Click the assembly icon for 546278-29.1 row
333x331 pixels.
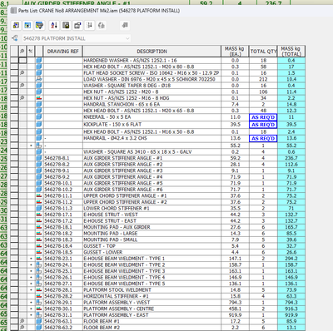coord(39,303)
